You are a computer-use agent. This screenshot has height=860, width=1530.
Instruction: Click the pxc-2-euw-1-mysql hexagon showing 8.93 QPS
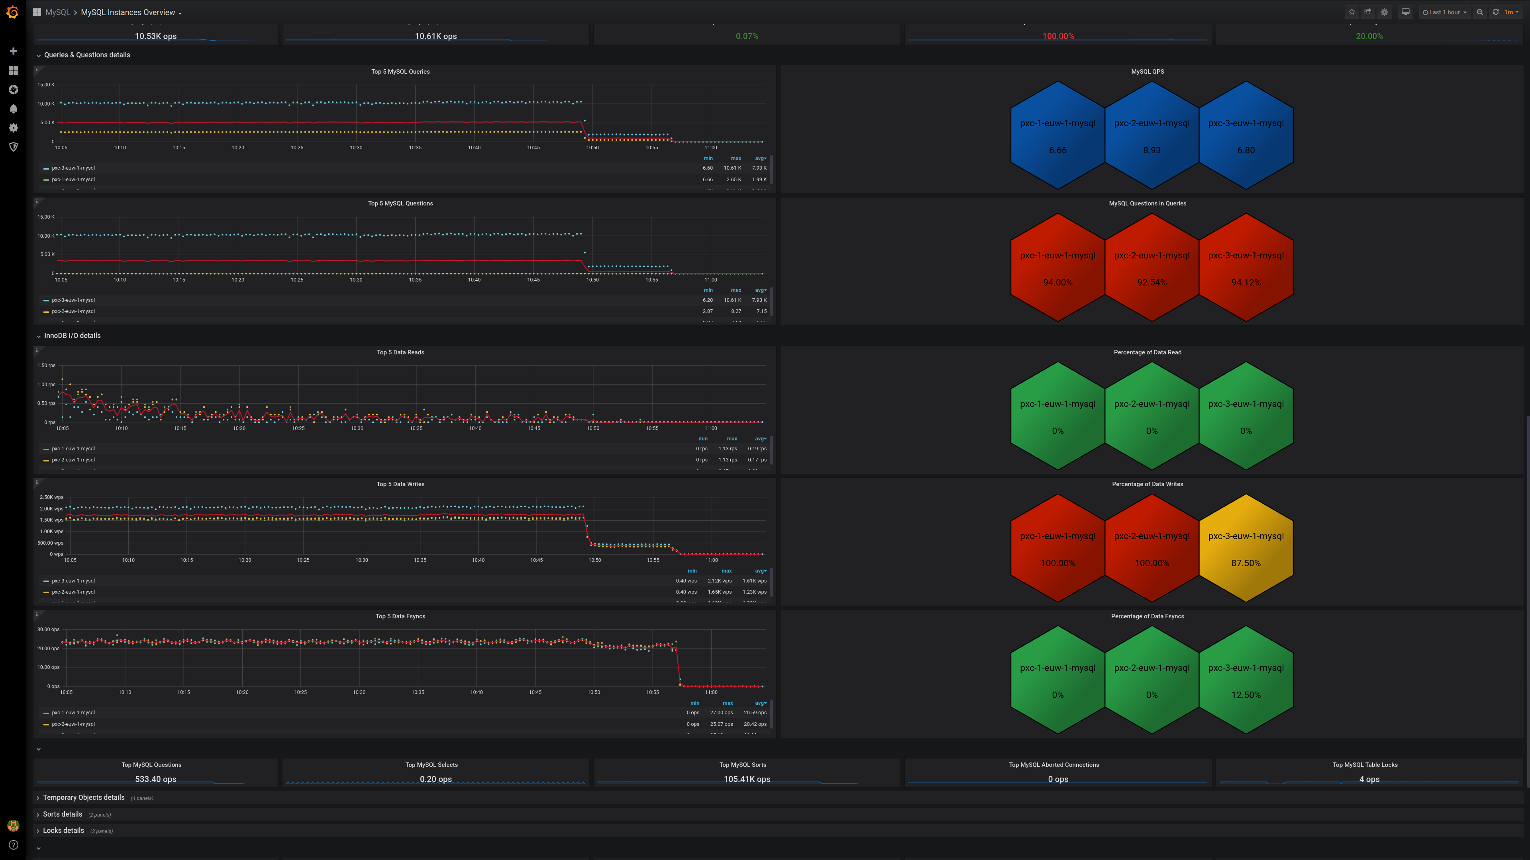pyautogui.click(x=1151, y=135)
